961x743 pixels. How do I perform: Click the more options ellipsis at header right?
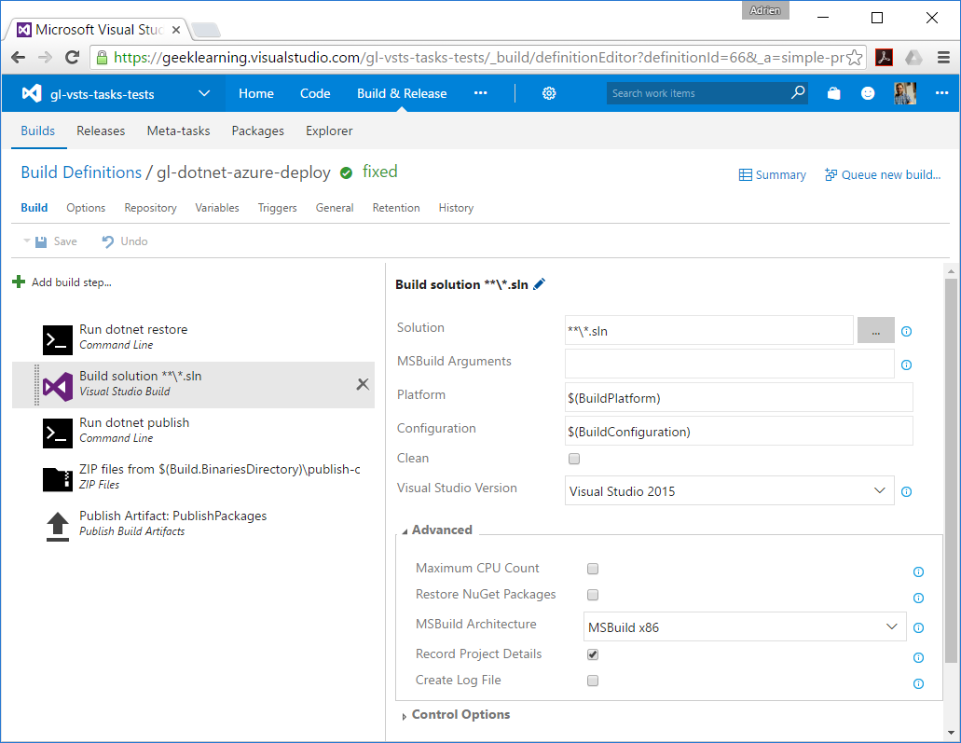[942, 93]
